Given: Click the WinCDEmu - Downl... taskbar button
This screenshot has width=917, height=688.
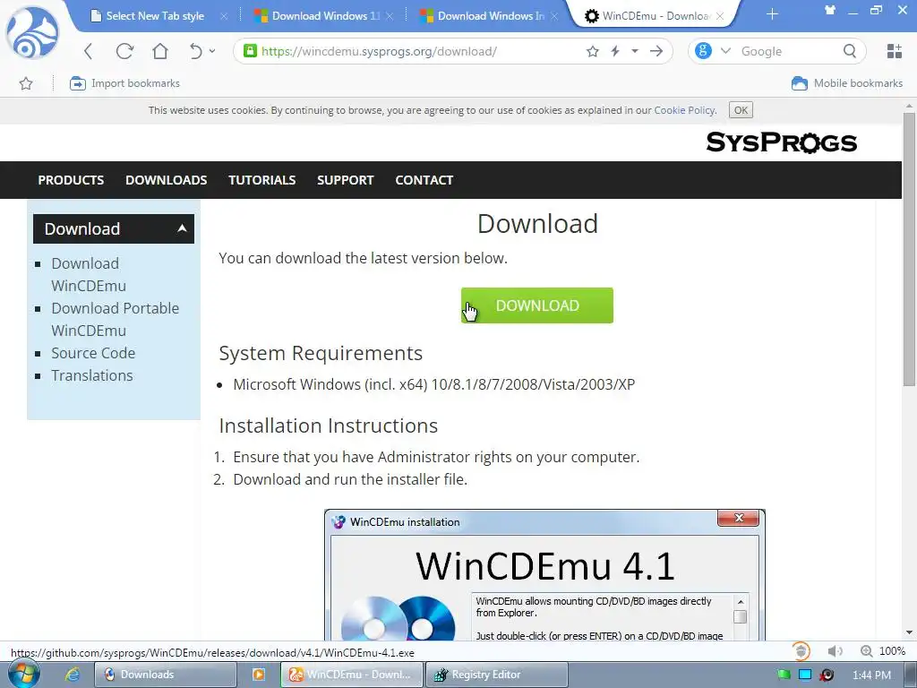Looking at the screenshot, I should (351, 675).
